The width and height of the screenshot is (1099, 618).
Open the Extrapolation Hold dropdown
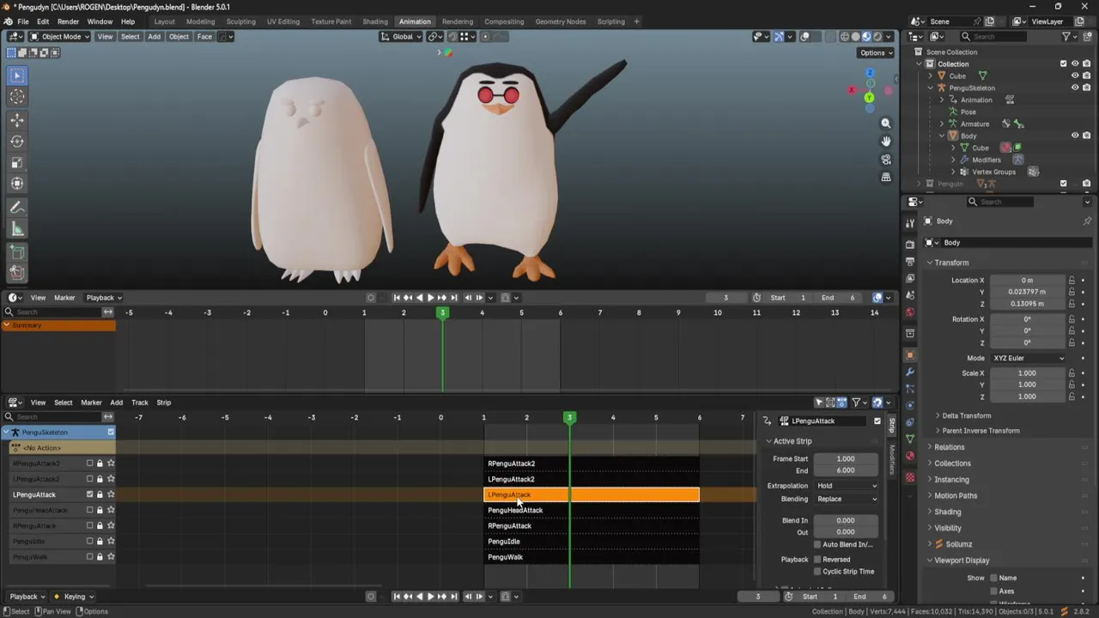[x=847, y=486]
